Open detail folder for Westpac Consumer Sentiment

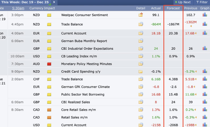pos(141,15)
